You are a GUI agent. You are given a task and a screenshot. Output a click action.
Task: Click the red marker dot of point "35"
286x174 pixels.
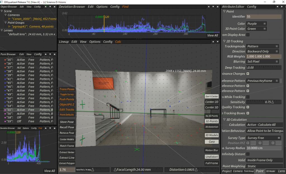[x=5, y=60]
